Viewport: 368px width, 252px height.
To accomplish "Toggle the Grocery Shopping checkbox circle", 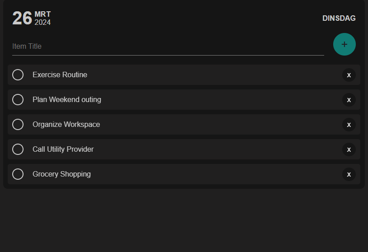I will (18, 174).
